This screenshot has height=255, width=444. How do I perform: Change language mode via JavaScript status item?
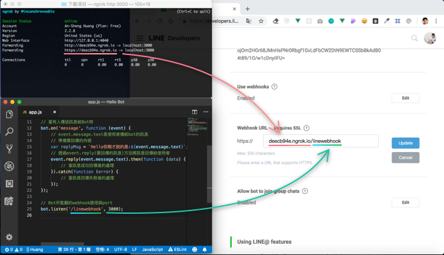152,249
